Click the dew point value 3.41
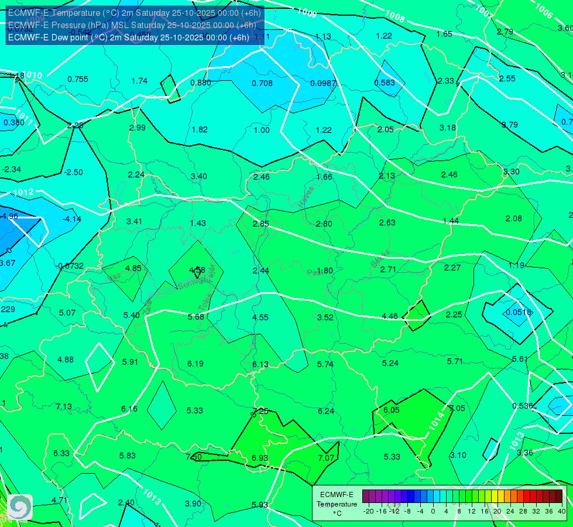This screenshot has width=573, height=527. [x=134, y=221]
